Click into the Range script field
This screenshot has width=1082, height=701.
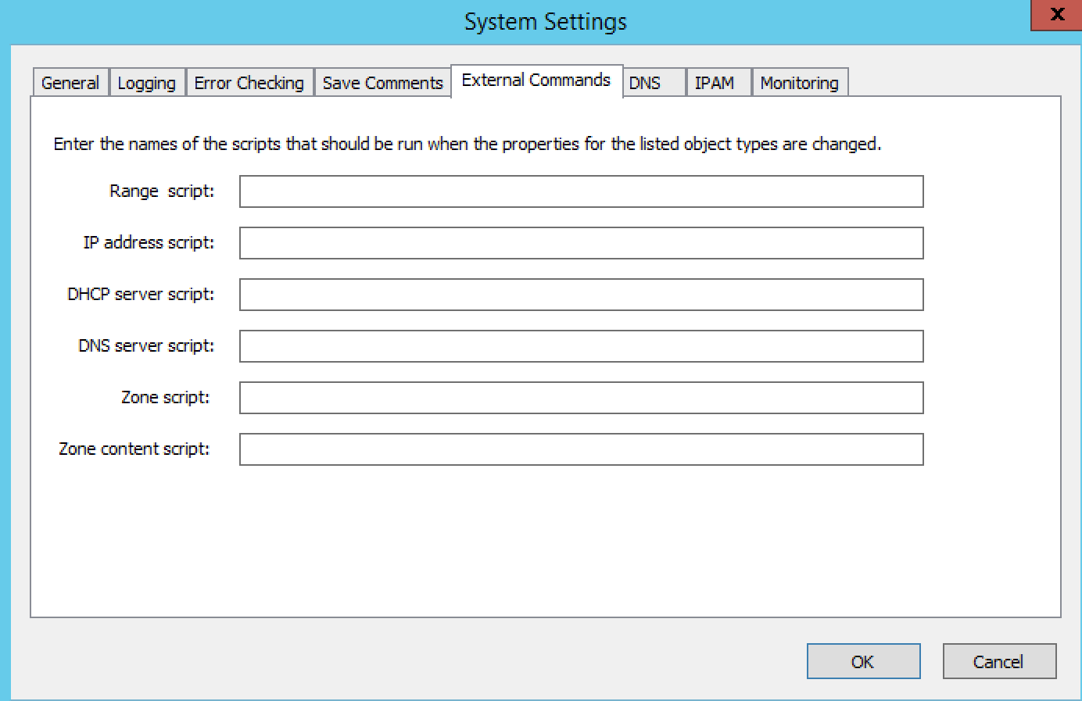click(x=581, y=191)
